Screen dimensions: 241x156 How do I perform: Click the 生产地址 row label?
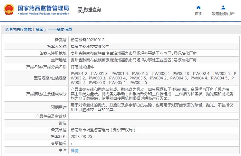tap(59, 60)
